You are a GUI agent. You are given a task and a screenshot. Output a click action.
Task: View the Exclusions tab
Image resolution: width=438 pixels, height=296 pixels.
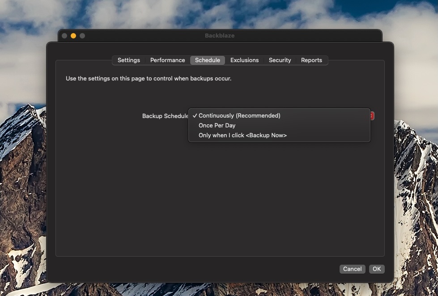(x=244, y=60)
